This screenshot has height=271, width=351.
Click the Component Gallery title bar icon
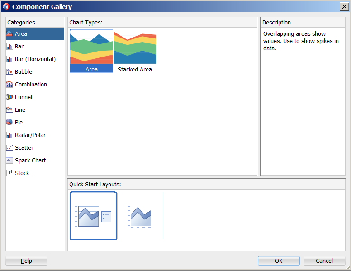(6, 6)
